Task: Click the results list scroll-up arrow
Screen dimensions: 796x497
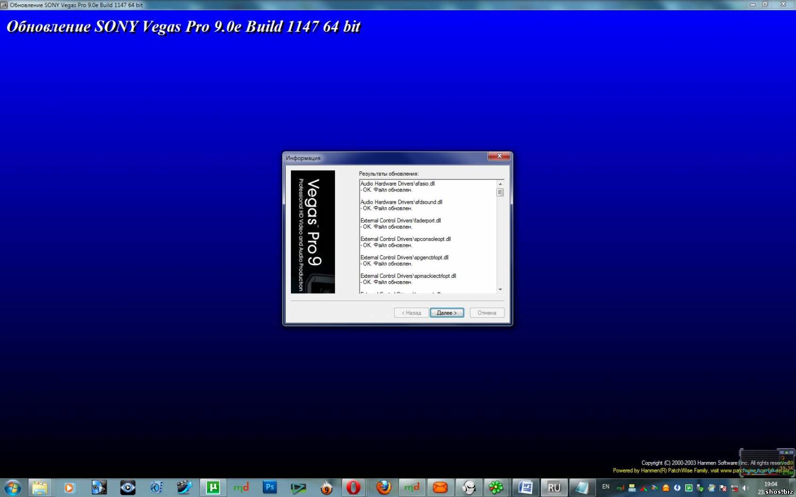Action: tap(500, 184)
